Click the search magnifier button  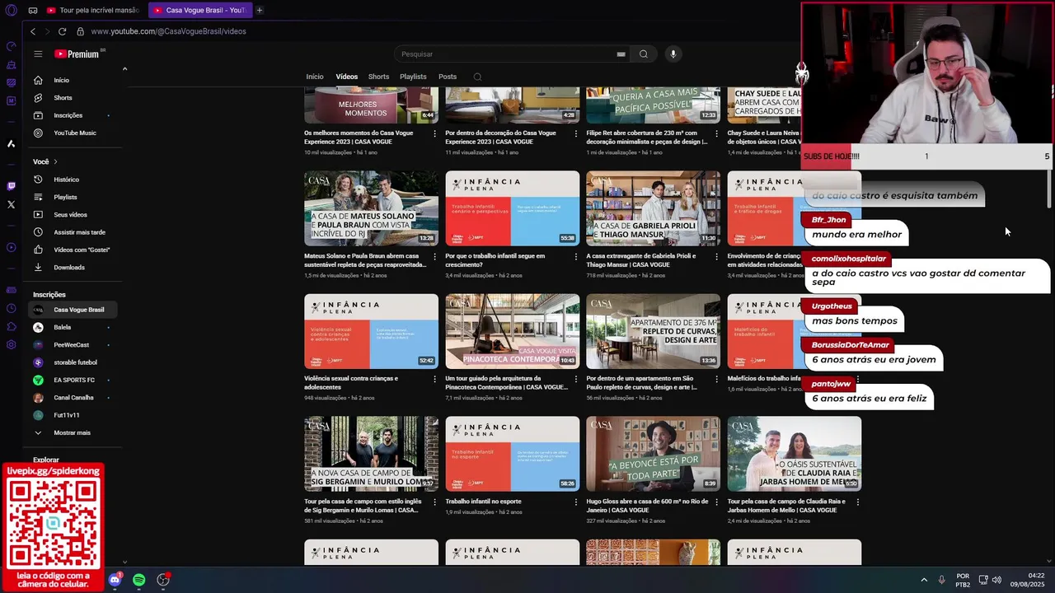click(644, 54)
